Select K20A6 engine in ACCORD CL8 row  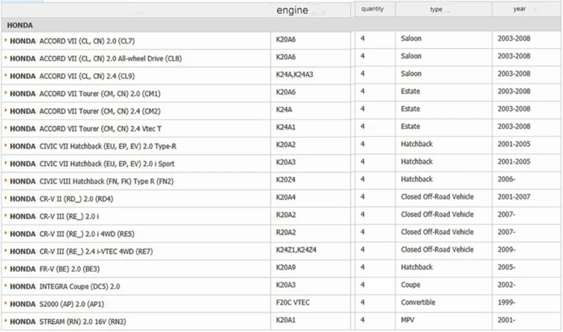[x=285, y=57]
